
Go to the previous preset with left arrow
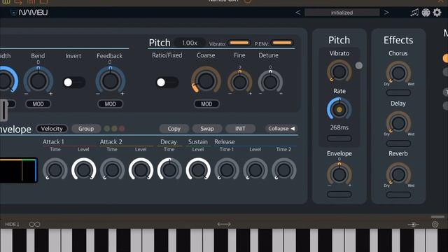(x=298, y=13)
